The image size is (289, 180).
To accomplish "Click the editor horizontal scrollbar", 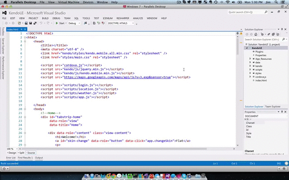I will 115,149.
